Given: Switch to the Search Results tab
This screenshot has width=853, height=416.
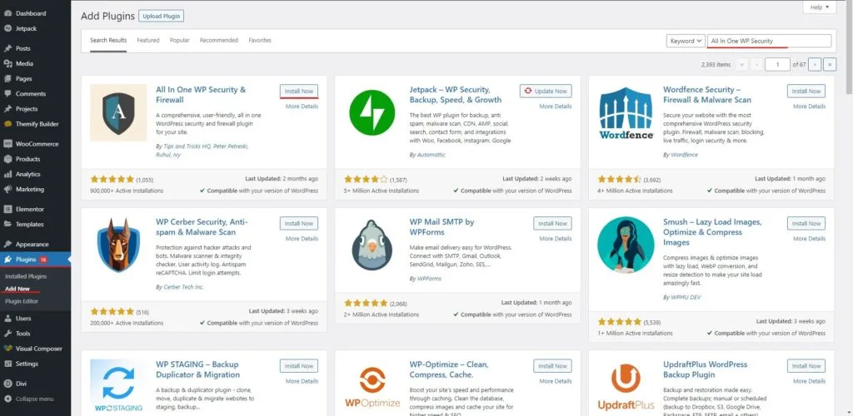Looking at the screenshot, I should (x=108, y=40).
